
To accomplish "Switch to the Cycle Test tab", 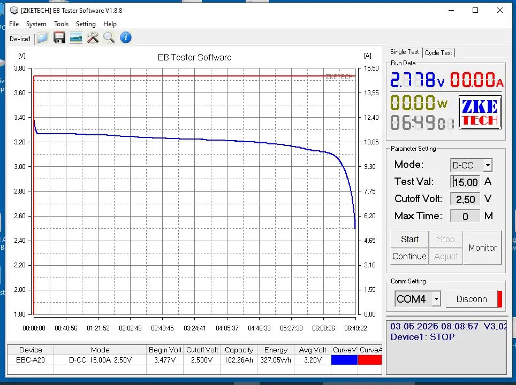I will click(x=438, y=52).
